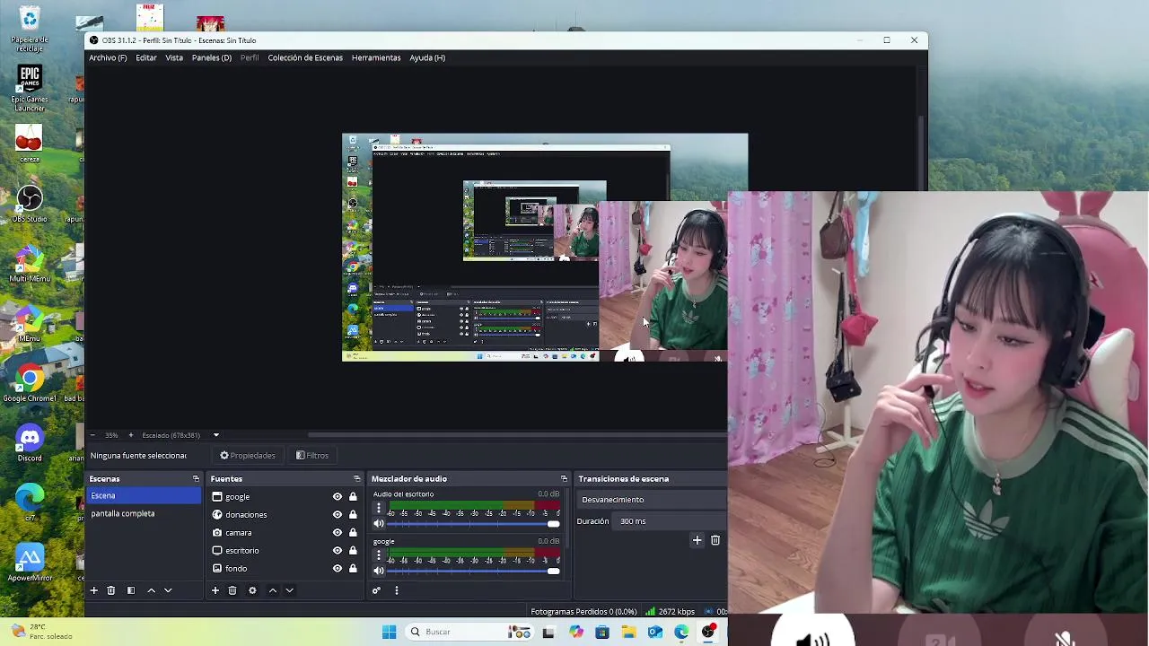Open Multi-MEmu desktop icon
Viewport: 1149px width, 646px height.
point(30,264)
